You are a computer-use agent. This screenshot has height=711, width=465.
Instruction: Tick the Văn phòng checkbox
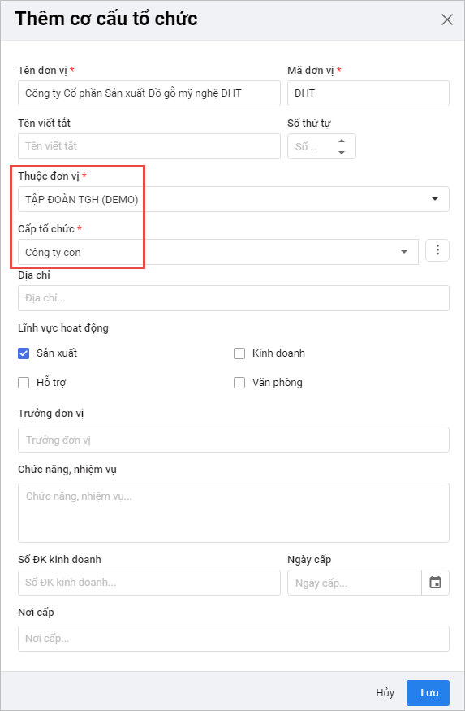pos(239,383)
